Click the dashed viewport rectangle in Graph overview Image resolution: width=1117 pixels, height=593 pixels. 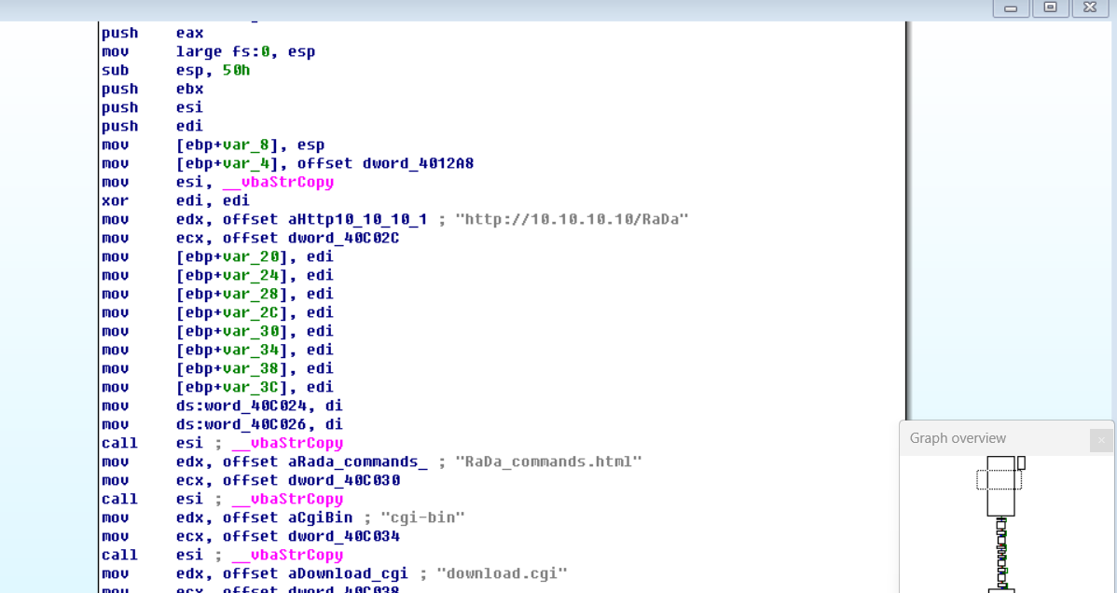(999, 479)
